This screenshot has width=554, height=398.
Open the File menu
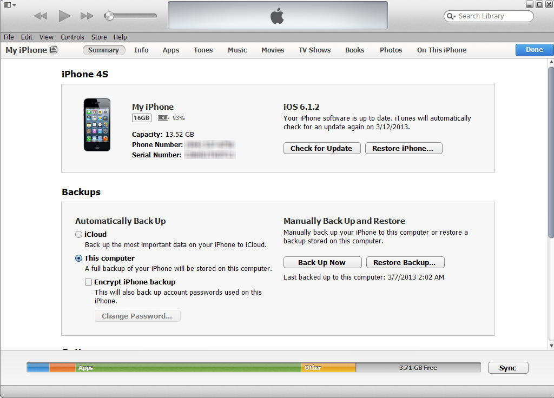point(9,37)
